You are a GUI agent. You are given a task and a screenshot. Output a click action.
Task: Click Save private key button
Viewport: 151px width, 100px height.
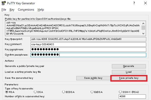(x=129, y=78)
